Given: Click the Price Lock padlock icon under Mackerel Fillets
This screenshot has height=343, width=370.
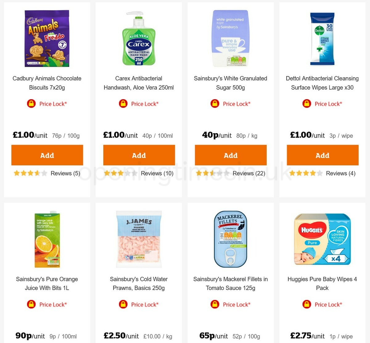Looking at the screenshot, I should click(215, 304).
